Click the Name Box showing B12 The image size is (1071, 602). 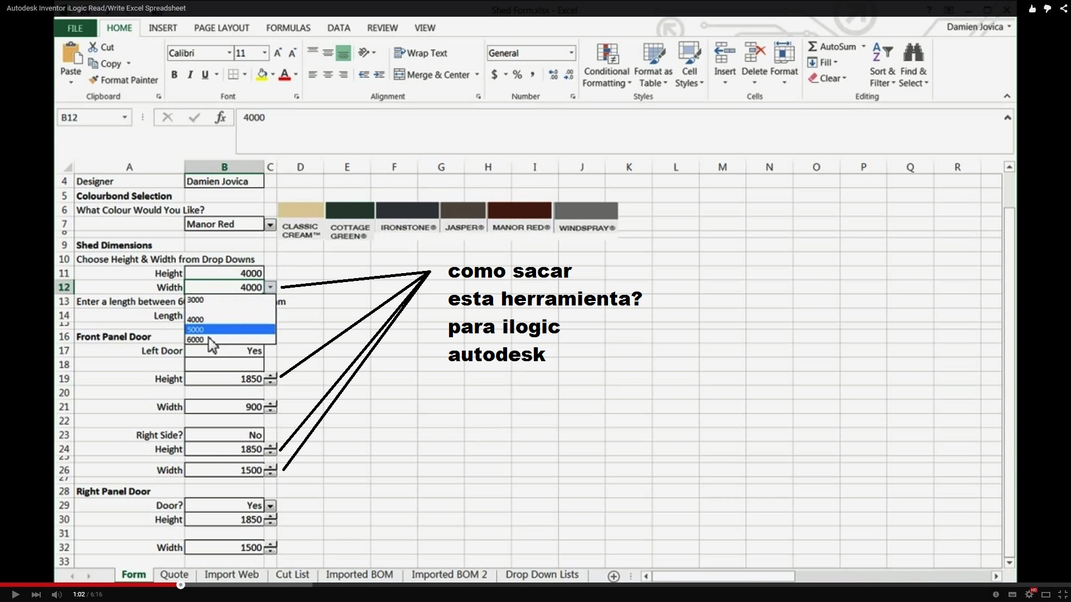(89, 118)
